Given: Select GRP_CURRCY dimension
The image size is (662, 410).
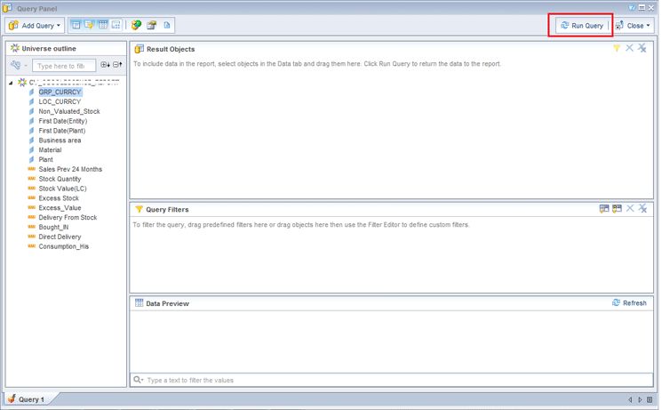Looking at the screenshot, I should pyautogui.click(x=60, y=92).
